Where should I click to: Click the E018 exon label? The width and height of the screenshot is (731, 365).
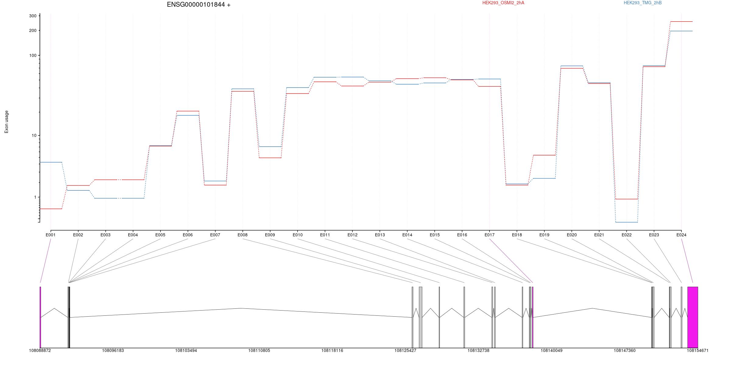517,235
